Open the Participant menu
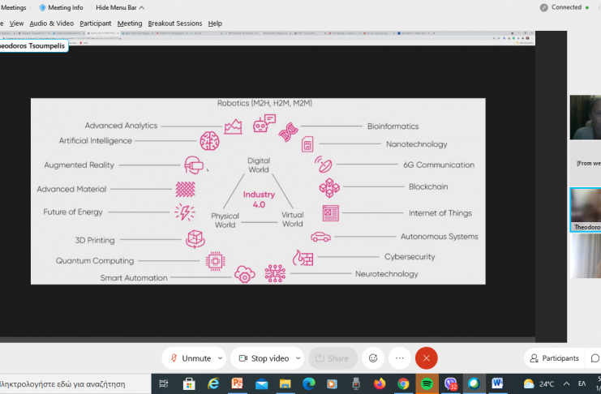The image size is (601, 394). tap(96, 24)
